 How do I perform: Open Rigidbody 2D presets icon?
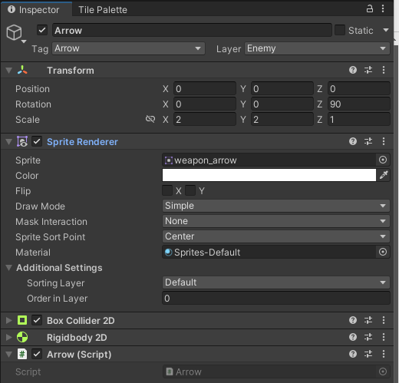click(x=368, y=337)
